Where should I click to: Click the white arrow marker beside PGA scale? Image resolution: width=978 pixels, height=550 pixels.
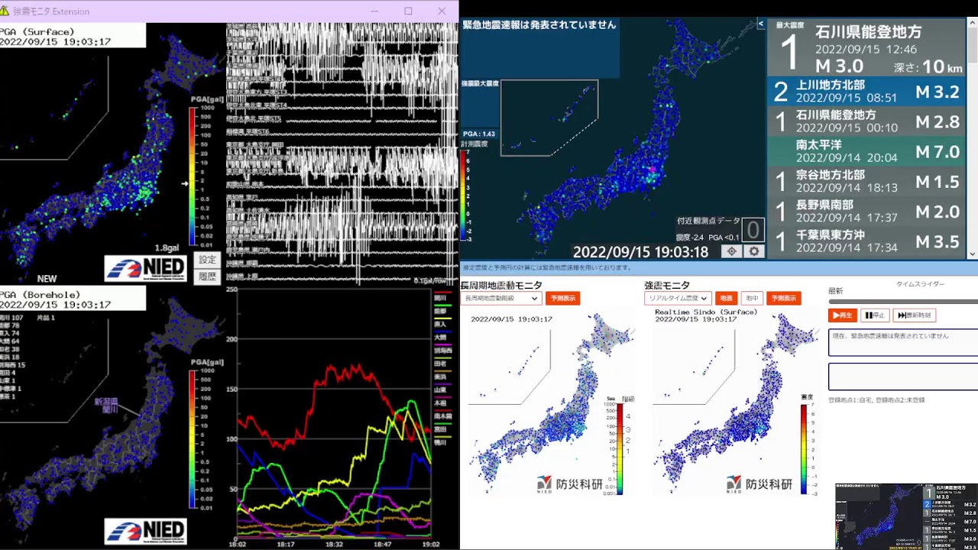[184, 183]
